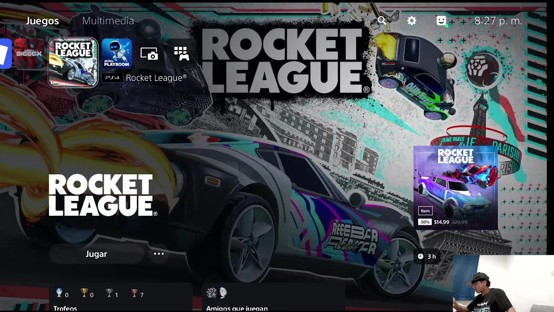Click the Item label on store card

(x=425, y=211)
